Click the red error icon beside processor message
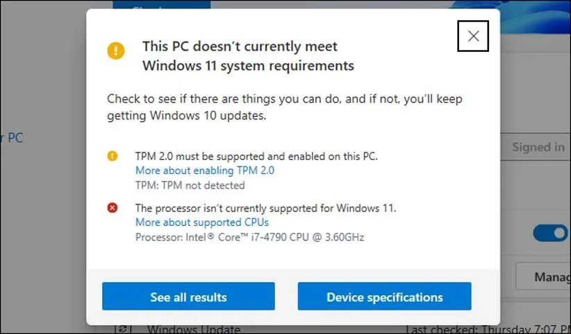 point(113,207)
